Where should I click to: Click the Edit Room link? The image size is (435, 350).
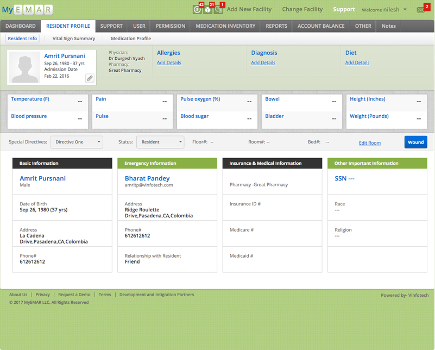pyautogui.click(x=370, y=143)
